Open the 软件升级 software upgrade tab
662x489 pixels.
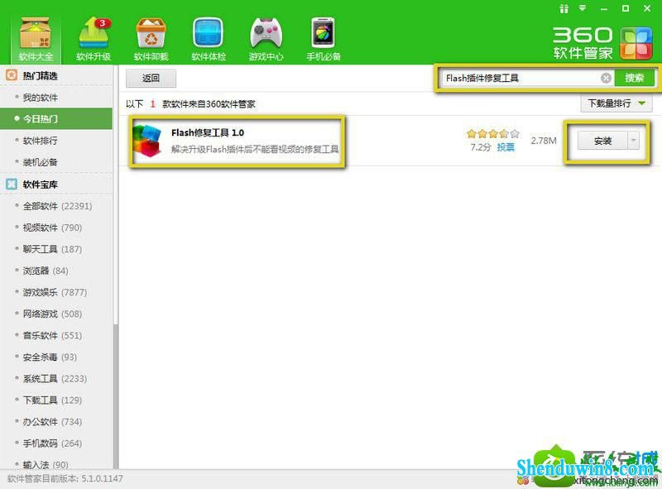tap(94, 39)
